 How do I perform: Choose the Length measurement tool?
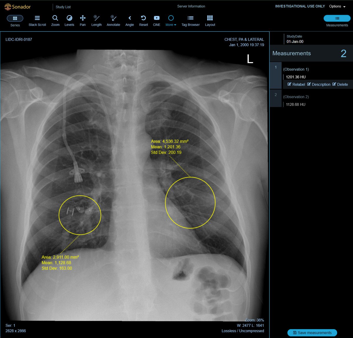coord(96,19)
